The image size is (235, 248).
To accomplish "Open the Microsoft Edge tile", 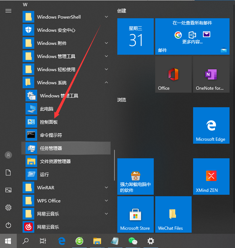I will pos(211,125).
